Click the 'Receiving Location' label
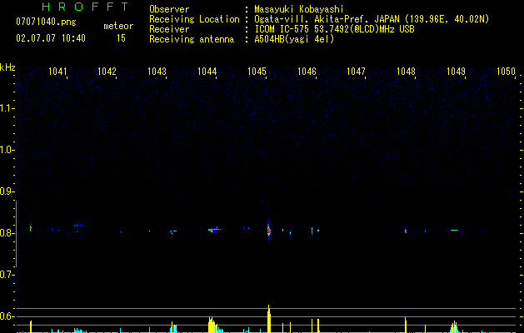This screenshot has height=333, width=524. [194, 19]
